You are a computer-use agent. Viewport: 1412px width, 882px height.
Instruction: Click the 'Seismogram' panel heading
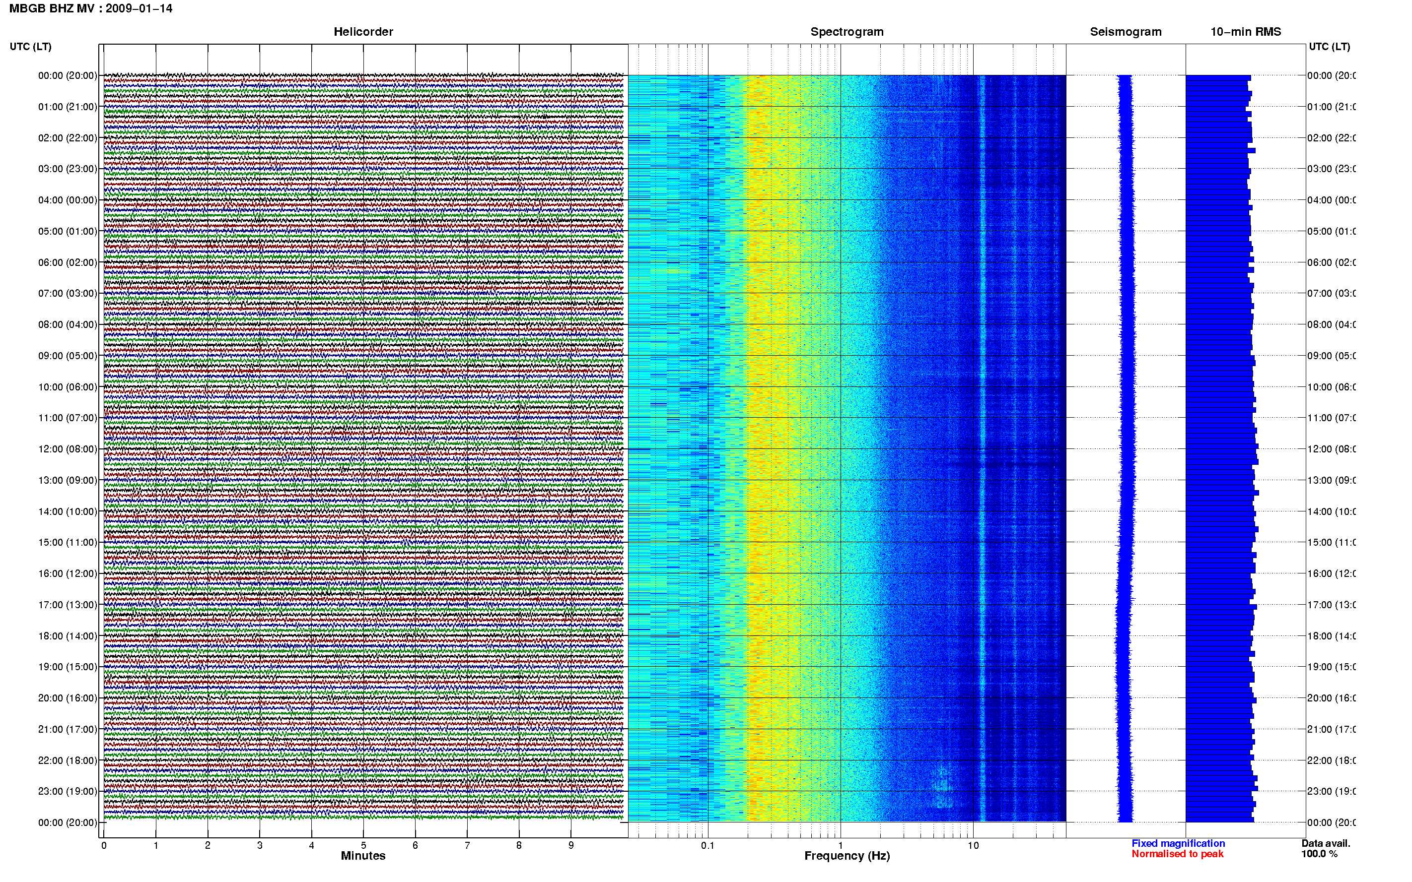pyautogui.click(x=1126, y=32)
